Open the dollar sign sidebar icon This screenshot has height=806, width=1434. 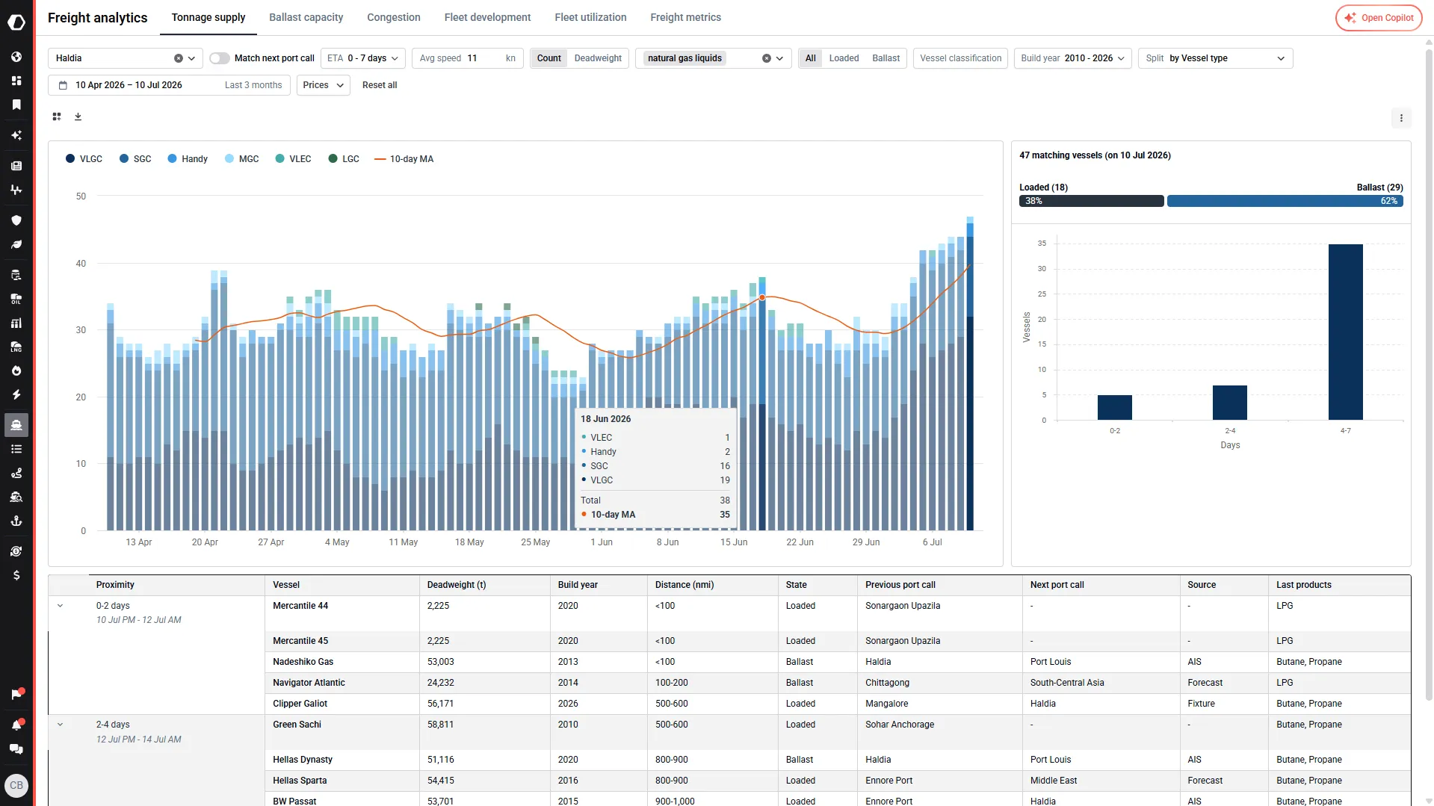click(16, 575)
